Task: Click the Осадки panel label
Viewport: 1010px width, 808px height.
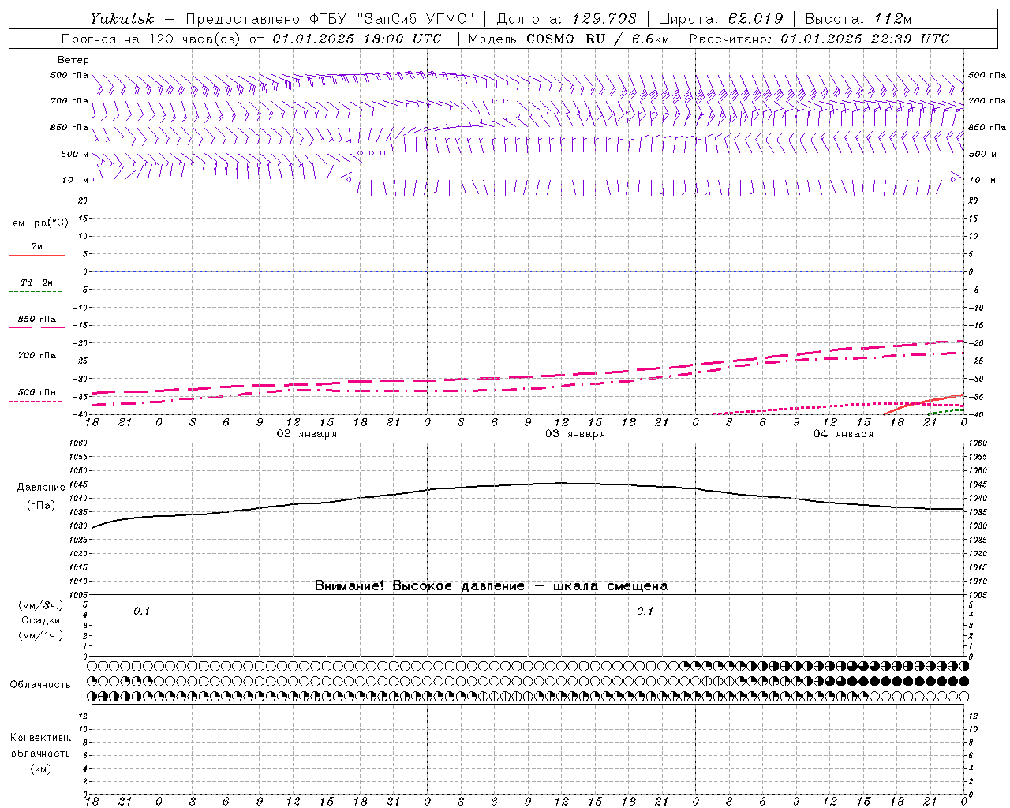Action: (x=41, y=620)
